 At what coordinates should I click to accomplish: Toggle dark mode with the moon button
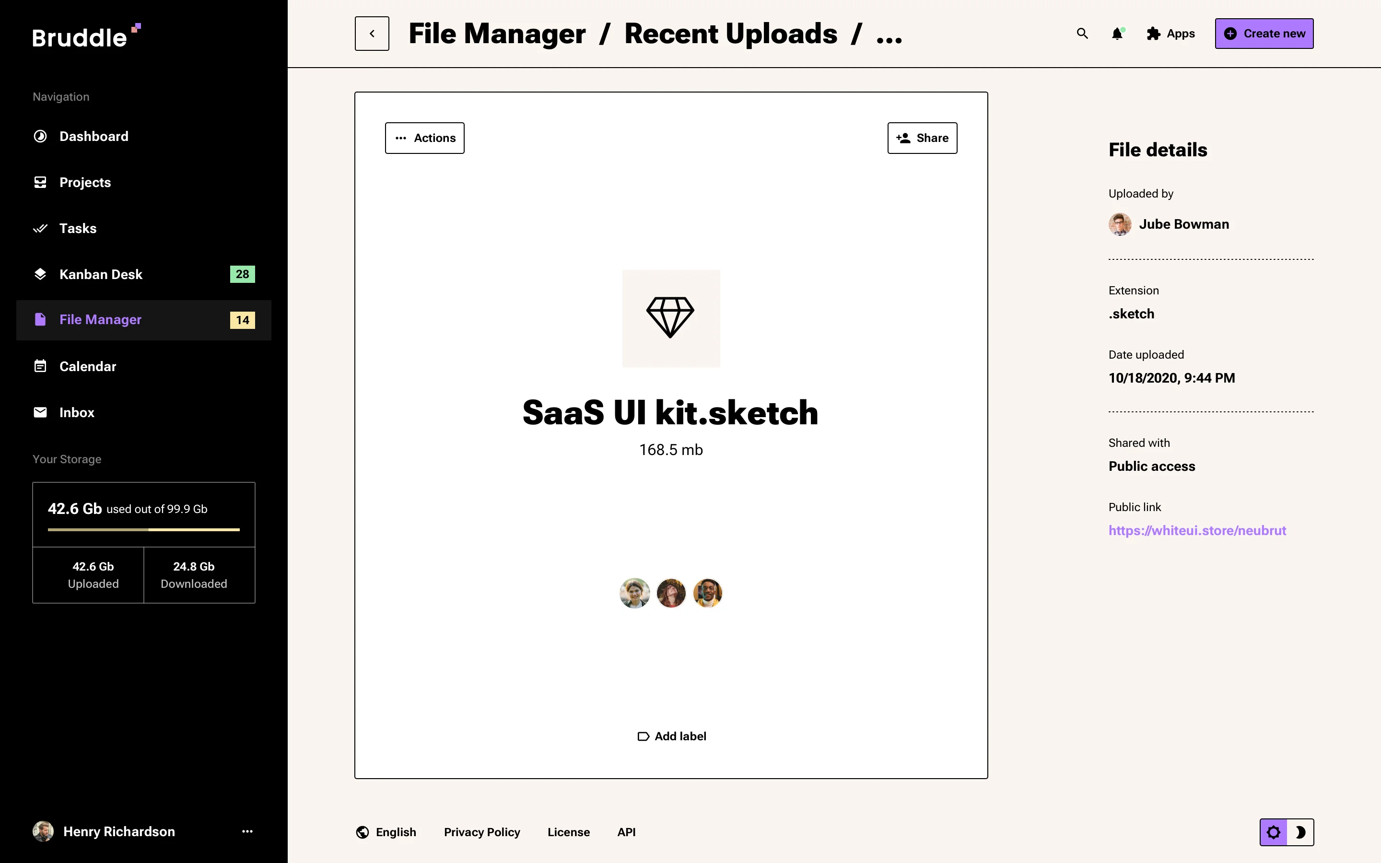[1302, 832]
